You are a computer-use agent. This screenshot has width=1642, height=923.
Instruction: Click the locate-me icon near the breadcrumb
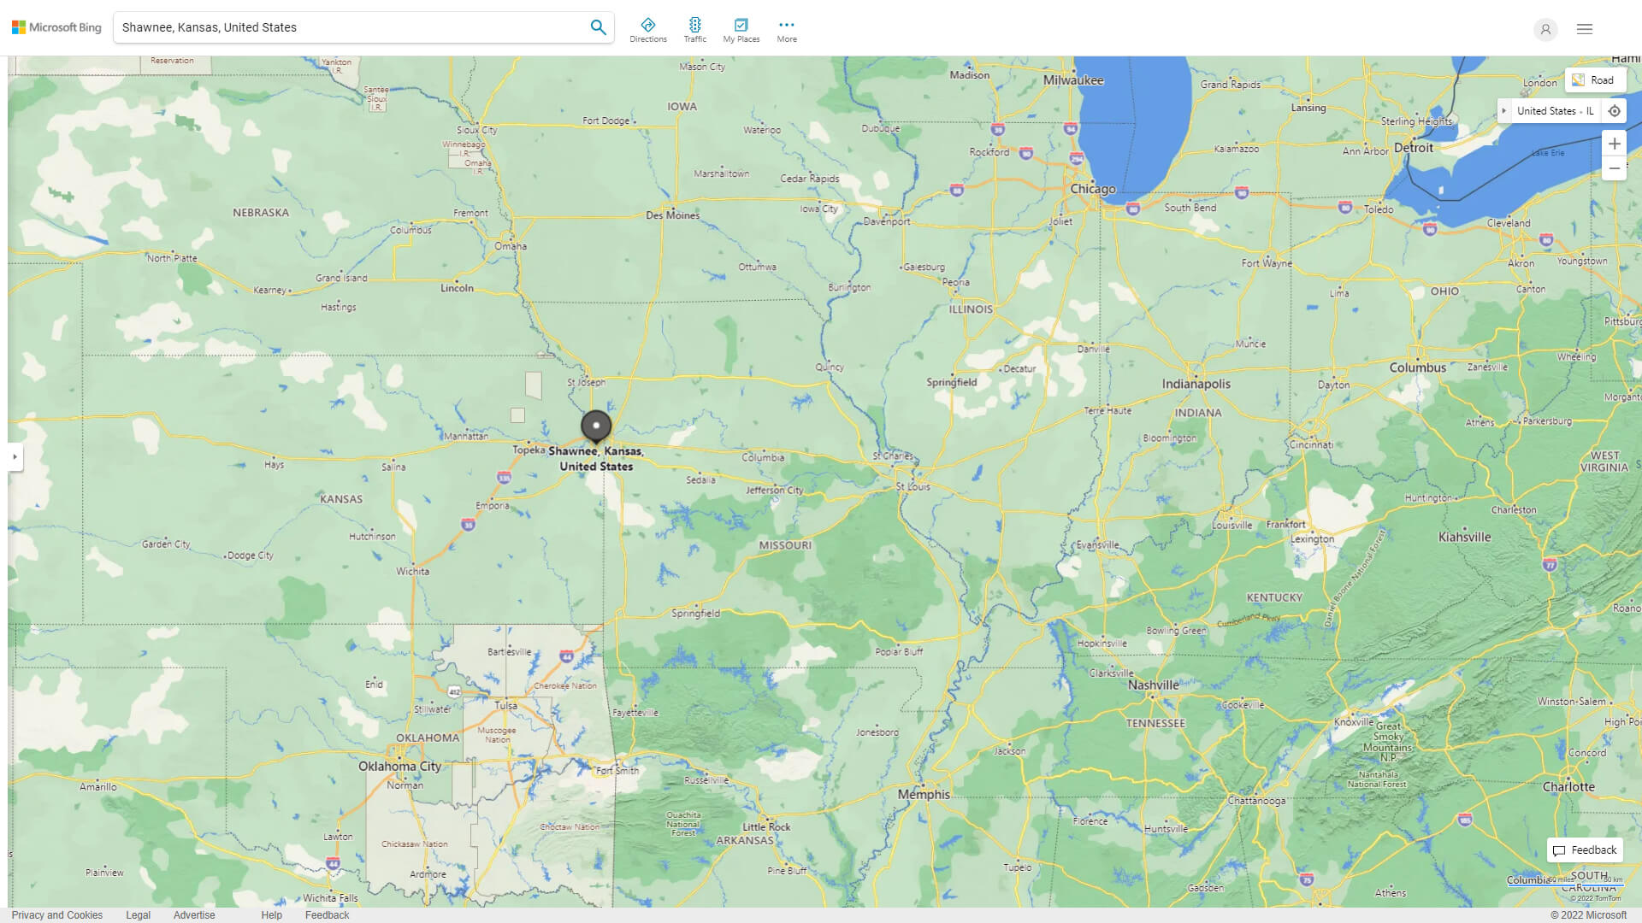coord(1615,110)
